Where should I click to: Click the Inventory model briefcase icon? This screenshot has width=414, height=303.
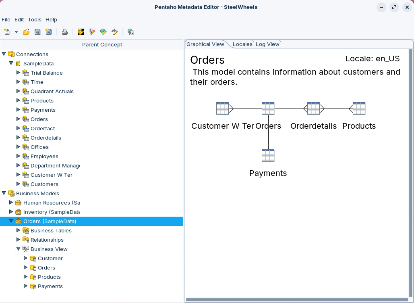pos(18,212)
